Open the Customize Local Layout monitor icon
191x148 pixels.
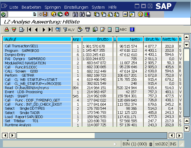147,15
